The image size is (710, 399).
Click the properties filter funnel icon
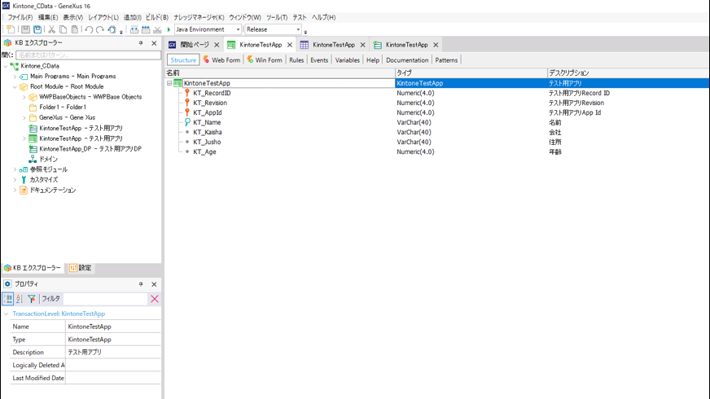pyautogui.click(x=31, y=299)
